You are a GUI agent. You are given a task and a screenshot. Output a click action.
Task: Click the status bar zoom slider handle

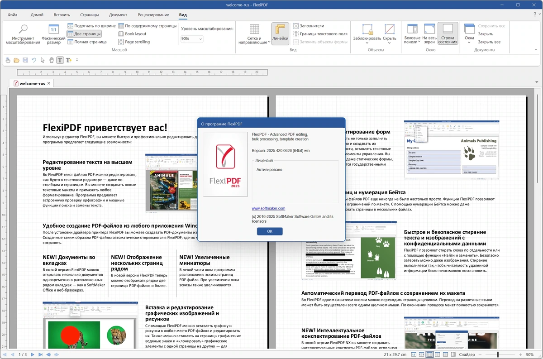(x=498, y=354)
